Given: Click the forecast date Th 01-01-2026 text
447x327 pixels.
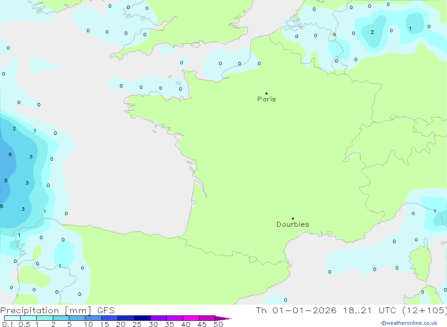Looking at the screenshot, I should 296,310.
